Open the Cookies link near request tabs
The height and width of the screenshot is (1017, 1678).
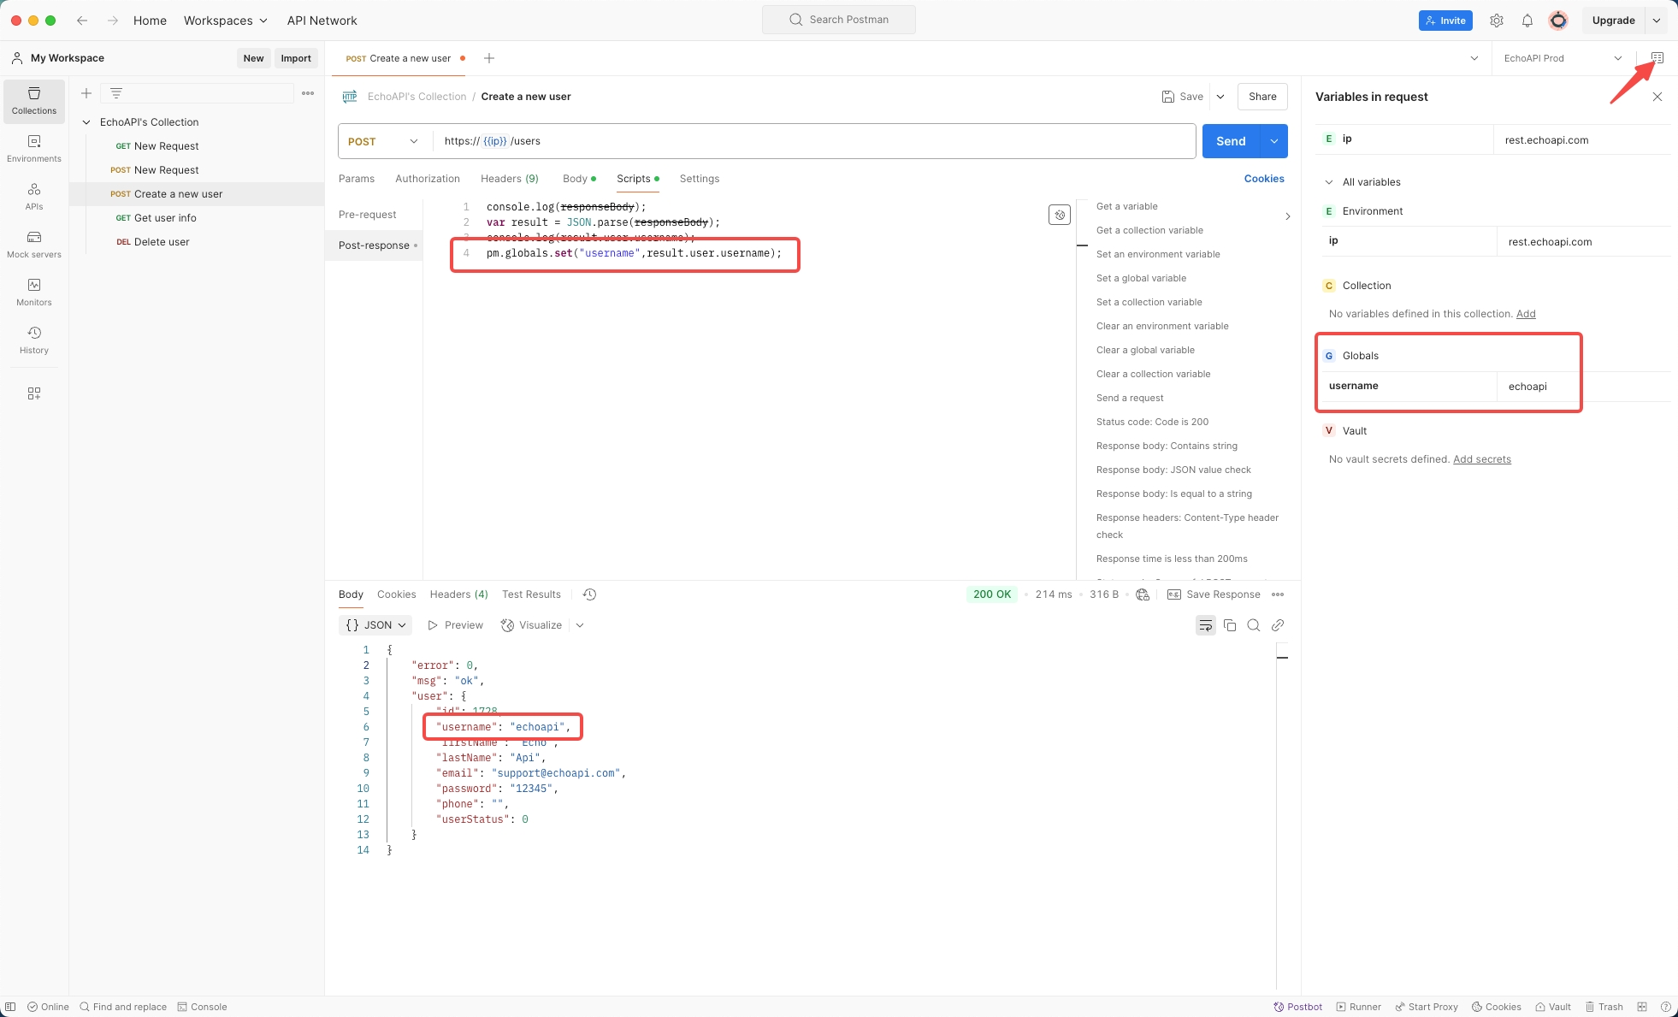pos(1264,179)
